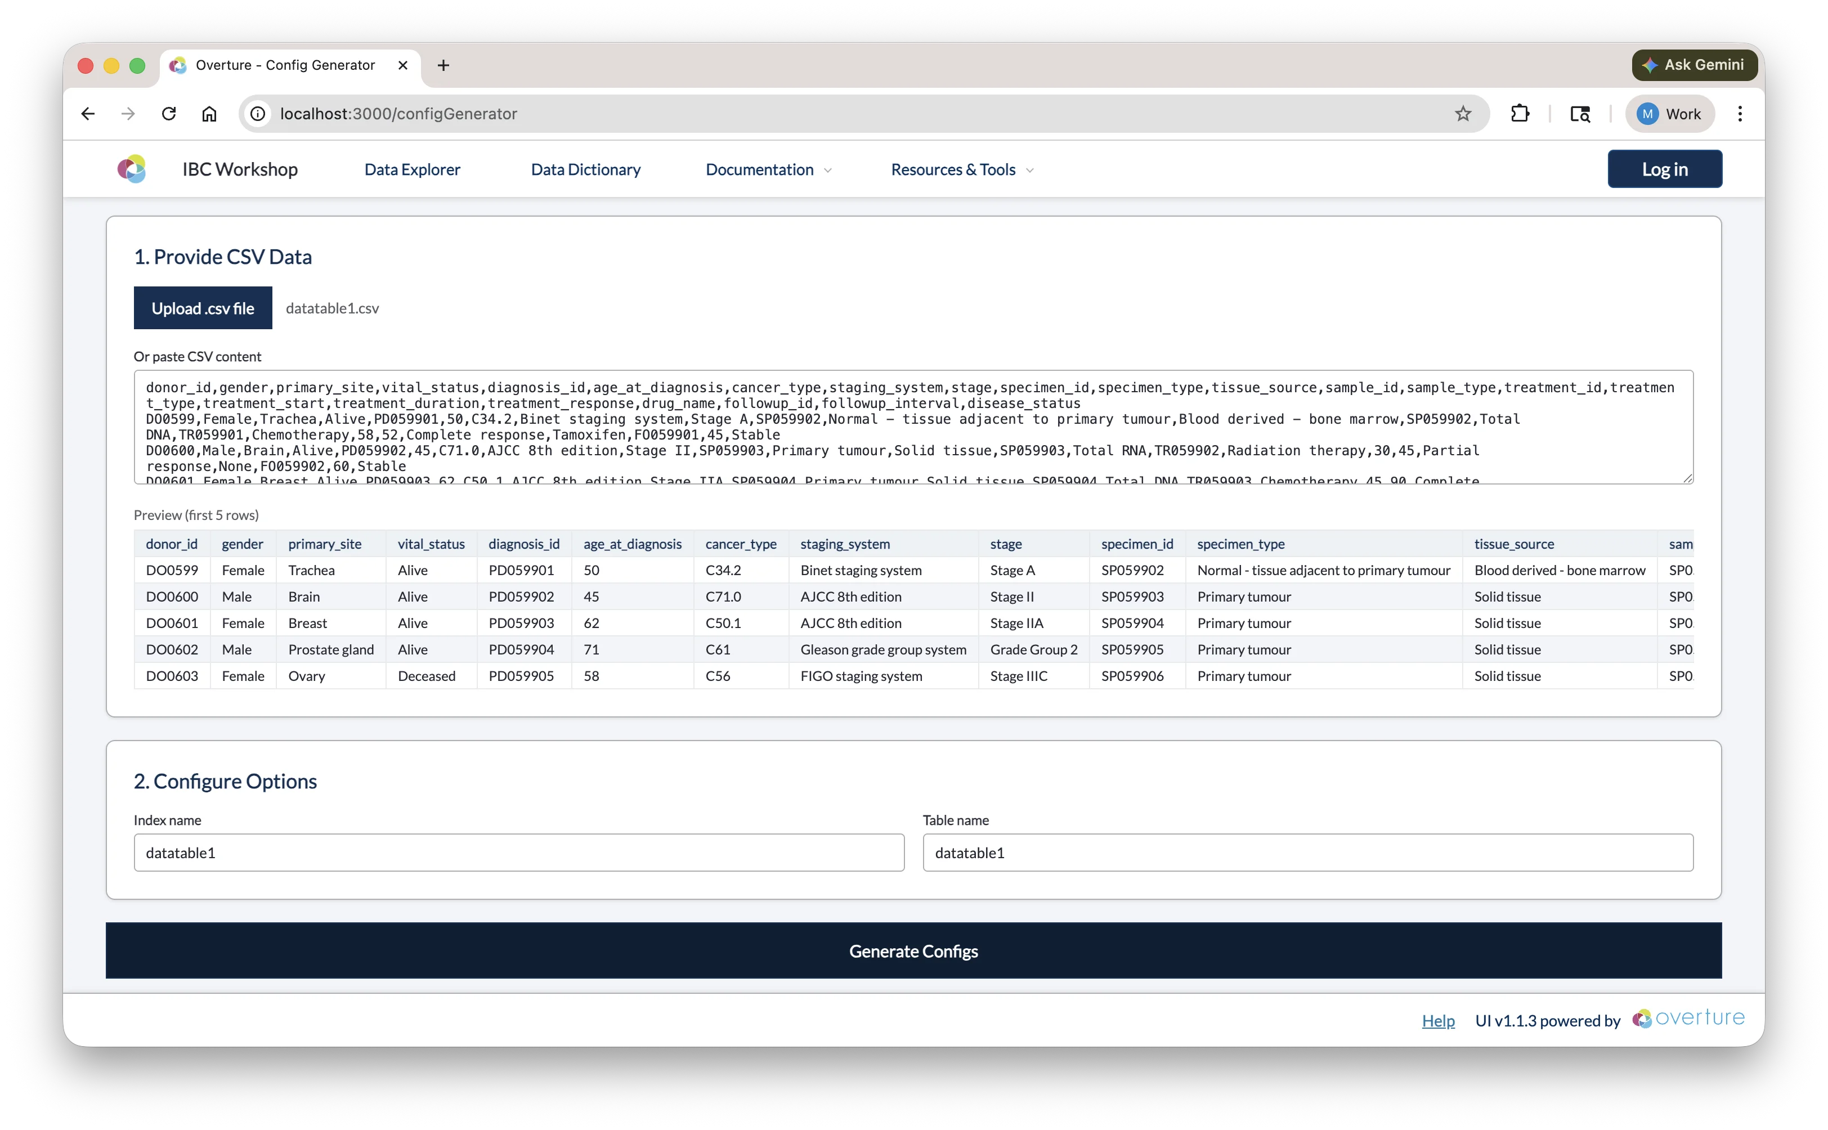Click the Overture logo beside IBC Workshop
The width and height of the screenshot is (1828, 1130).
coord(132,169)
